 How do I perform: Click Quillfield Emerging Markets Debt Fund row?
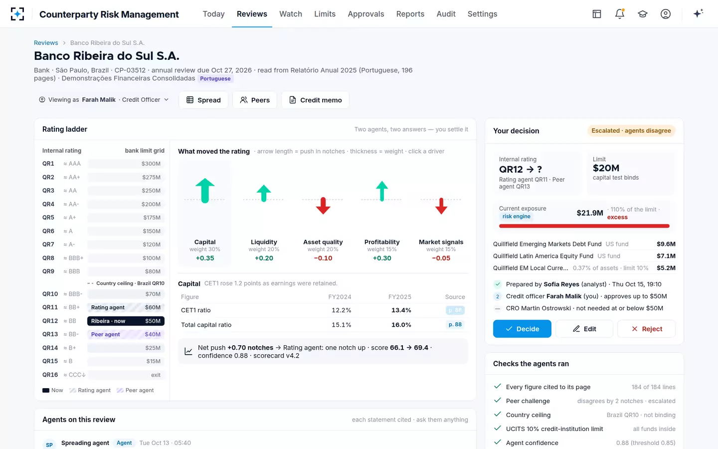[x=584, y=244]
